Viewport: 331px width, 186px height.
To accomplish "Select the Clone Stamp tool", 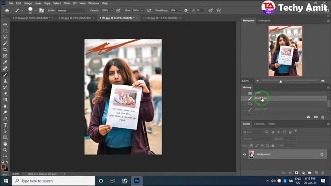I will point(5,81).
